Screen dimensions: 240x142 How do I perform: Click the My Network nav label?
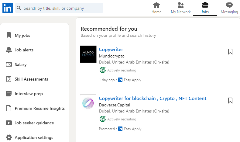[x=181, y=12]
